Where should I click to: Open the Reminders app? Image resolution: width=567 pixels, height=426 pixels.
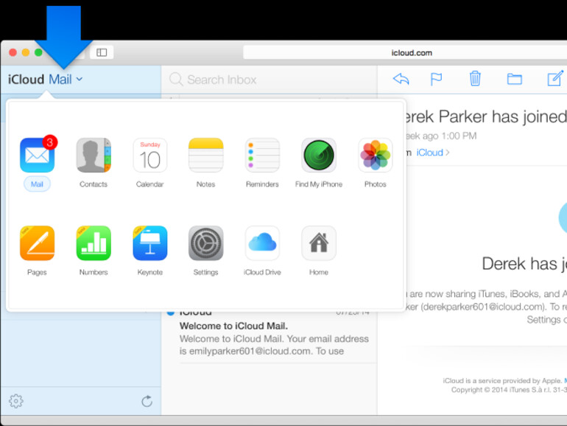tap(262, 156)
